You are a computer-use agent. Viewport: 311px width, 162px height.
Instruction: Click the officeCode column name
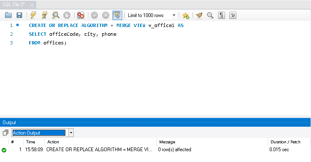pos(64,34)
